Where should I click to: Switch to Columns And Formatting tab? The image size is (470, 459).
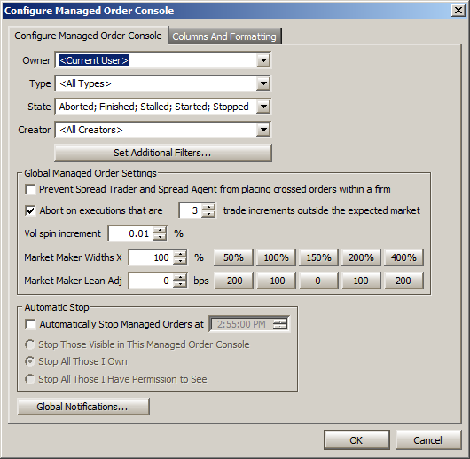click(x=224, y=36)
